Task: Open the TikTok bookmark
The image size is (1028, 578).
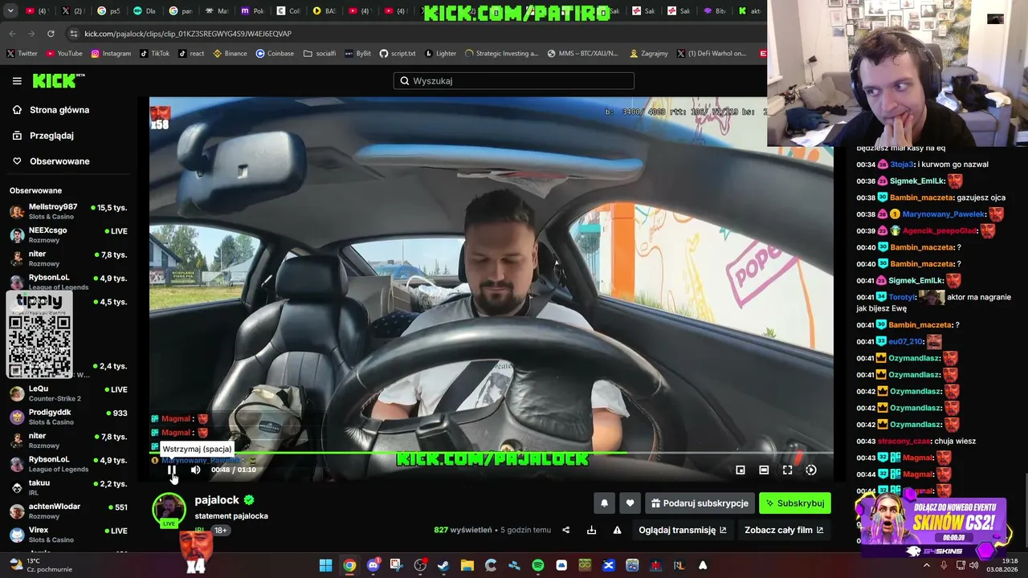Action: click(155, 54)
